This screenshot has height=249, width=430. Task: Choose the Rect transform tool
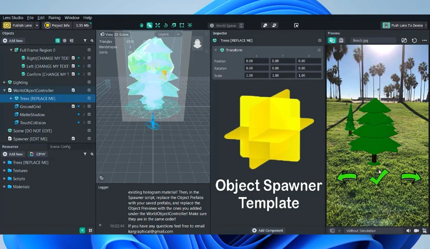182,25
